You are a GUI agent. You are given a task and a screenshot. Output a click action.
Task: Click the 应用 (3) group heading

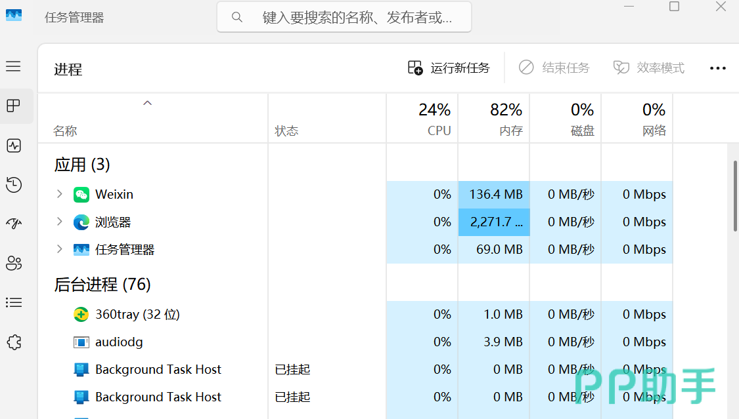82,165
